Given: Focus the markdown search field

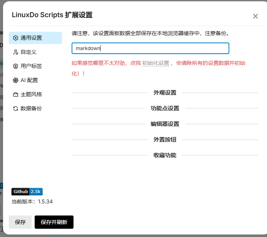Looking at the screenshot, I should tap(150, 48).
